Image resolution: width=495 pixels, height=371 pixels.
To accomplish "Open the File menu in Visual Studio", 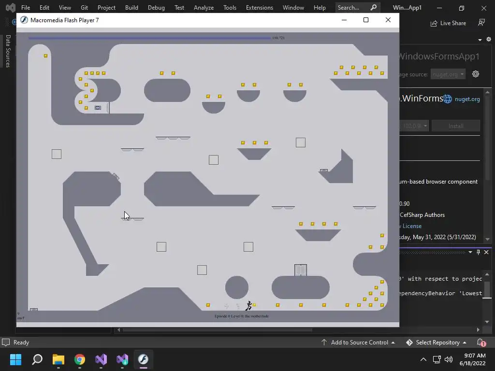I will coord(26,8).
